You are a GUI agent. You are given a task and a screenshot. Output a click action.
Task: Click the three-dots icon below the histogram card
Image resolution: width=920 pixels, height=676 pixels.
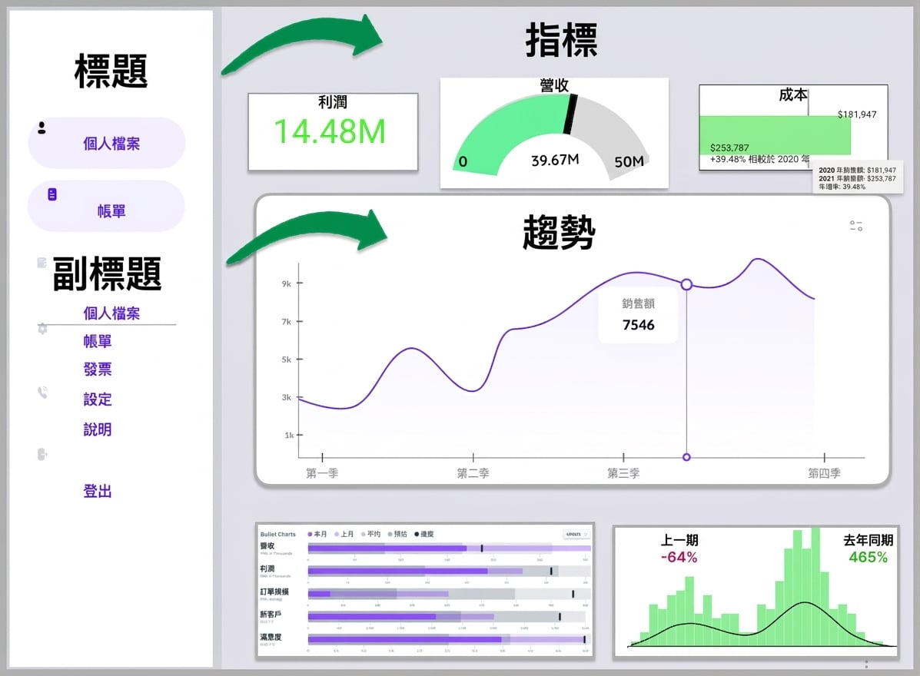pyautogui.click(x=866, y=664)
